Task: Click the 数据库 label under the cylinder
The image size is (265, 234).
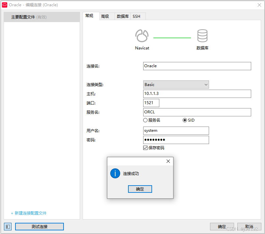Action: point(202,48)
